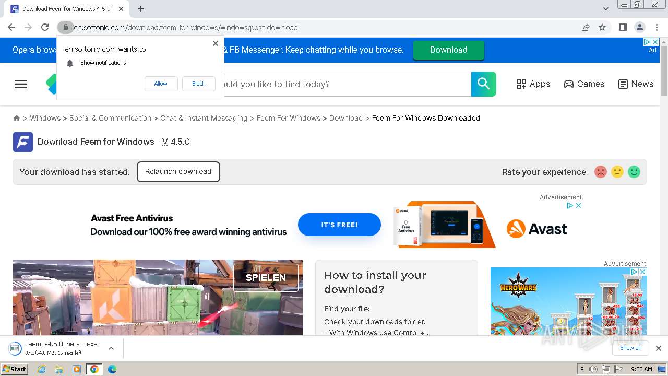Open Feem For Windows breadcrumb
This screenshot has height=376, width=668.
288,119
